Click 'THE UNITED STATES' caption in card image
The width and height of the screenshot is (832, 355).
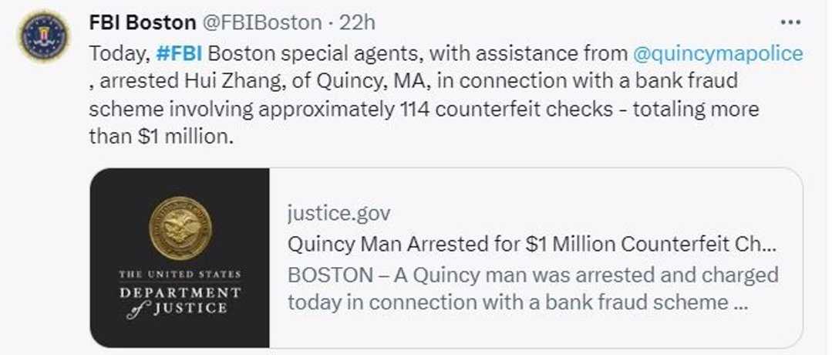pyautogui.click(x=180, y=275)
